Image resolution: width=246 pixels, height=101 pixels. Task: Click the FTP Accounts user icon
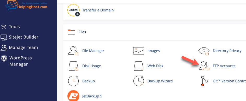point(204,66)
